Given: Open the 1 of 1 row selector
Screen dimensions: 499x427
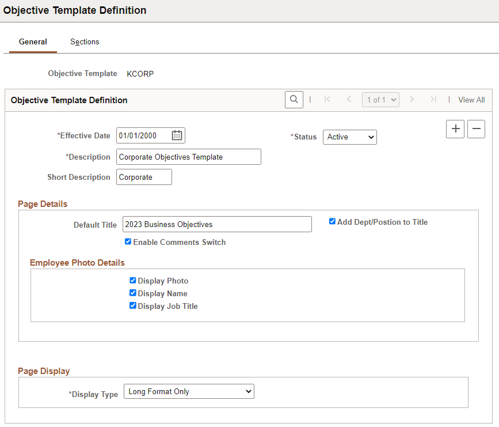Looking at the screenshot, I should coord(380,100).
